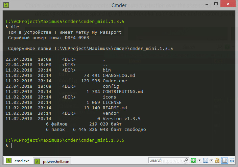
Task: Click the '6 файлов' summary text
Action: coord(57,124)
